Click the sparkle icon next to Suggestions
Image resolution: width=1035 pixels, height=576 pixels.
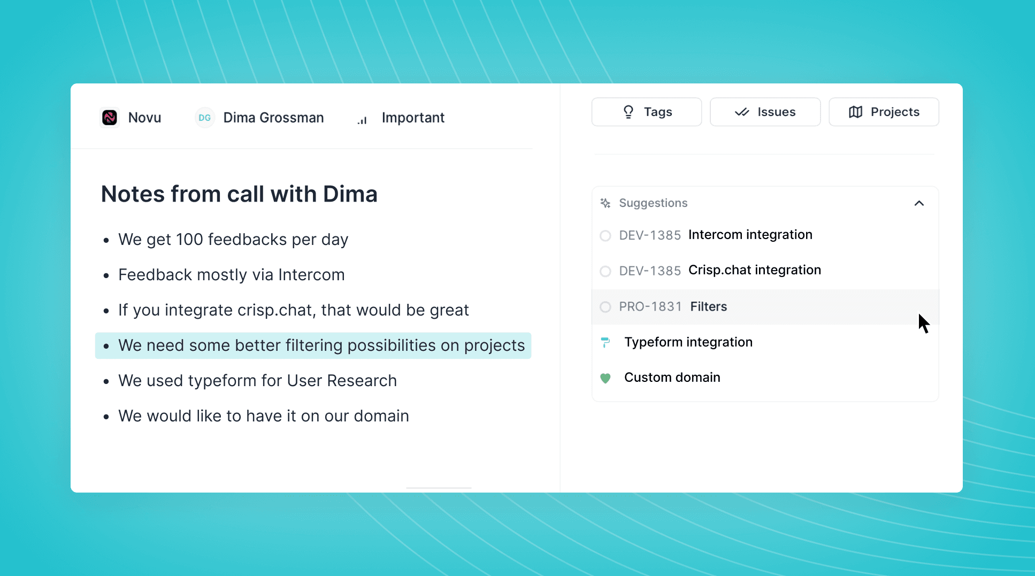[x=605, y=203]
